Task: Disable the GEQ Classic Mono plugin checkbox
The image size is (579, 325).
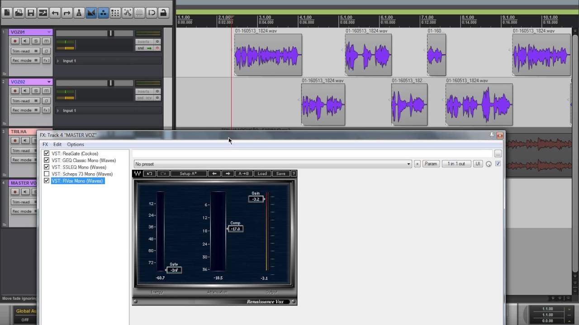Action: tap(47, 160)
